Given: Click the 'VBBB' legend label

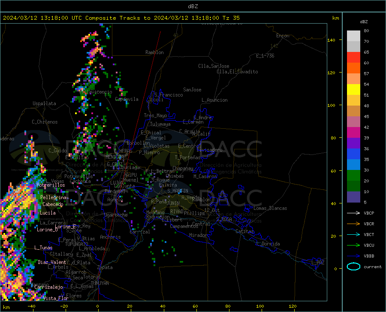Looking at the screenshot, I should tap(369, 256).
